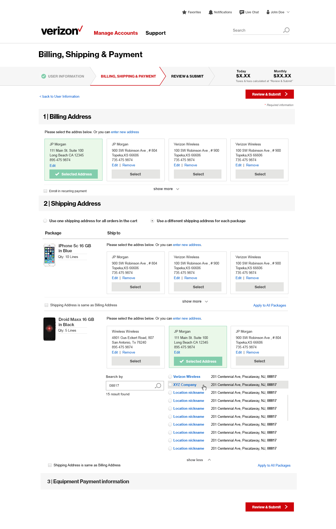Click 'Qty: 10 Lines' text
This screenshot has height=529, width=336.
tap(68, 257)
